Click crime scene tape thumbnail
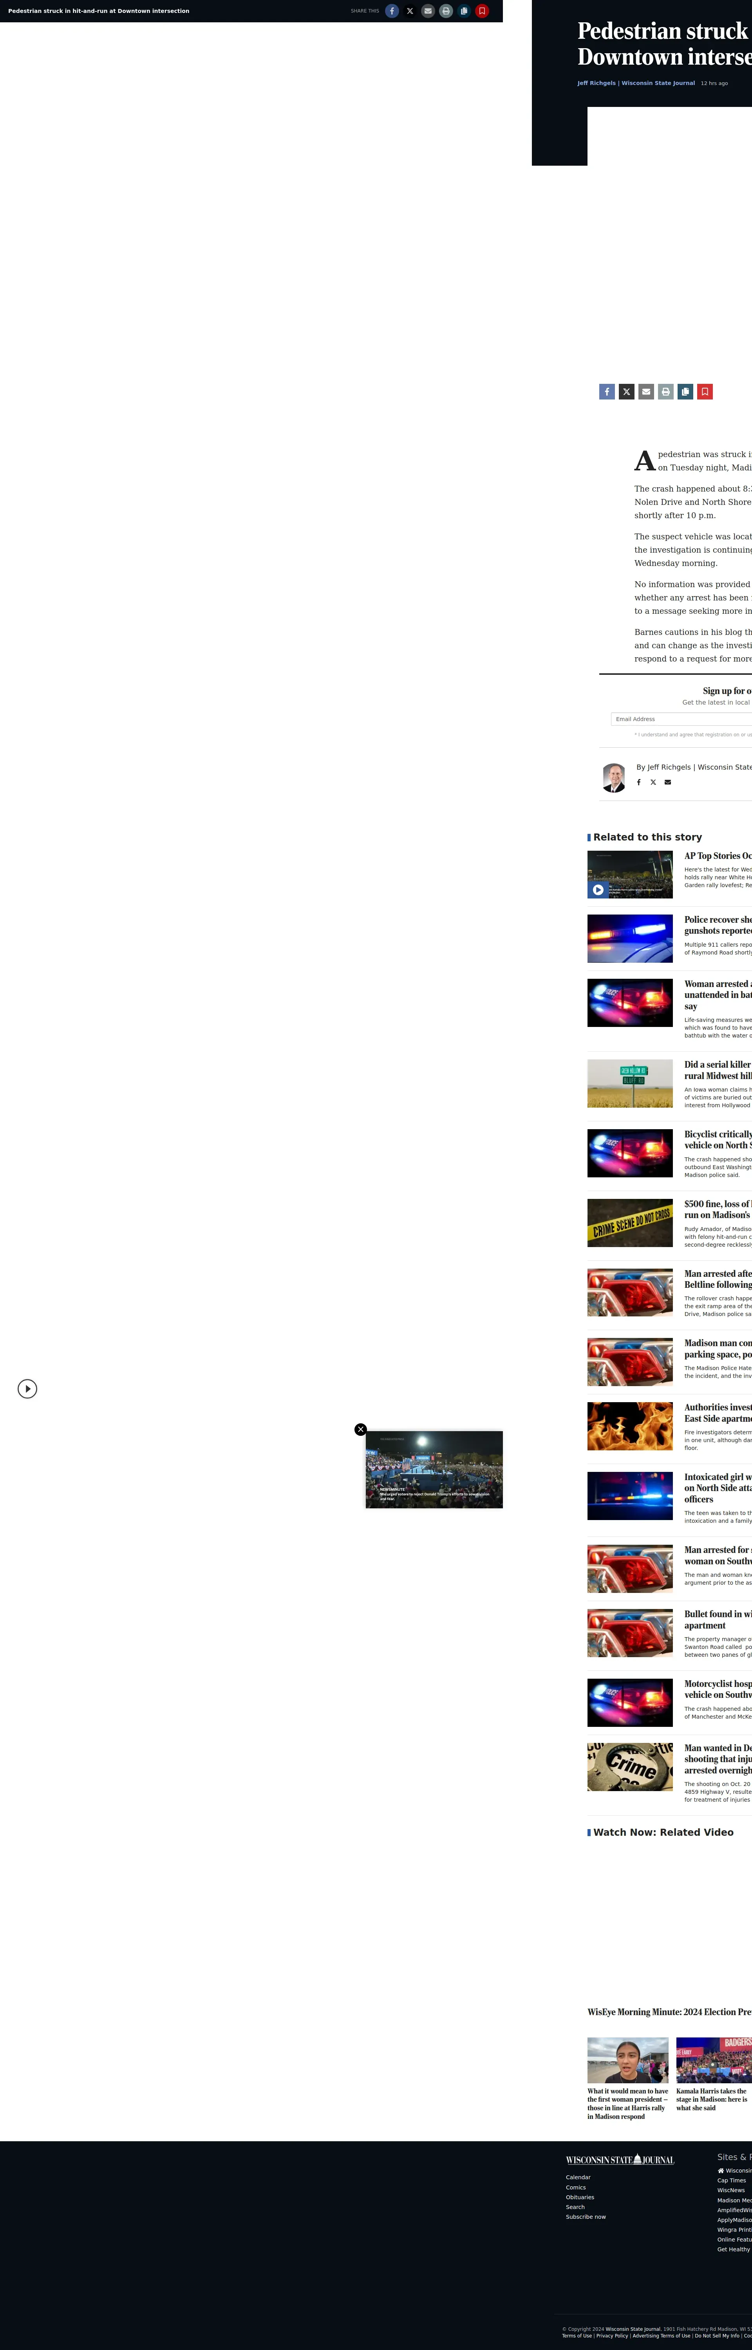Screen dimensions: 752x2350 tap(630, 1222)
